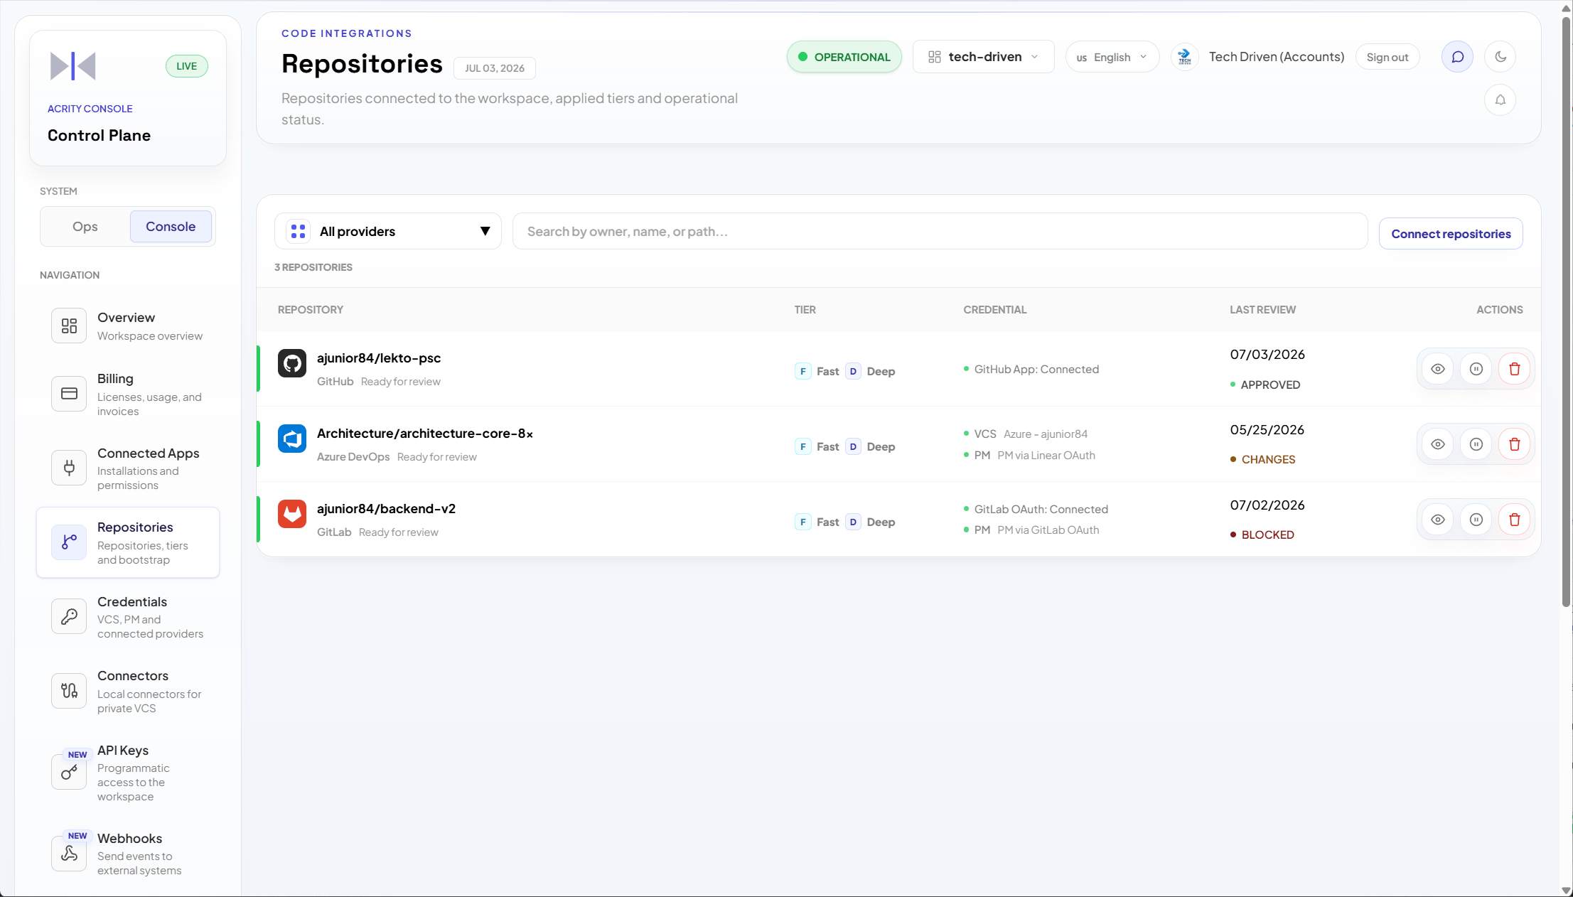The height and width of the screenshot is (897, 1573).
Task: Open notifications bell icon
Action: click(x=1500, y=100)
